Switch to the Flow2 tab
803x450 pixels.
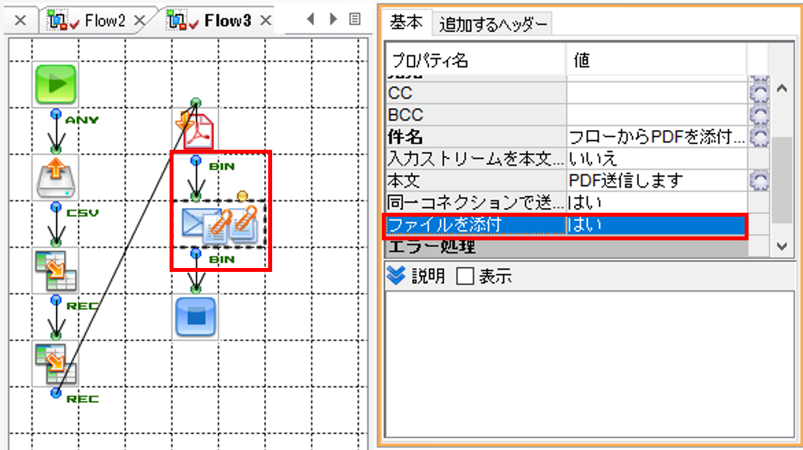coord(104,21)
